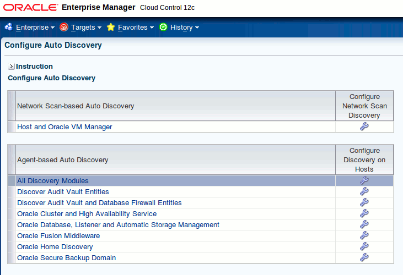Configure Host and Oracle VM Manager wrench
This screenshot has height=275, width=403.
coord(364,127)
